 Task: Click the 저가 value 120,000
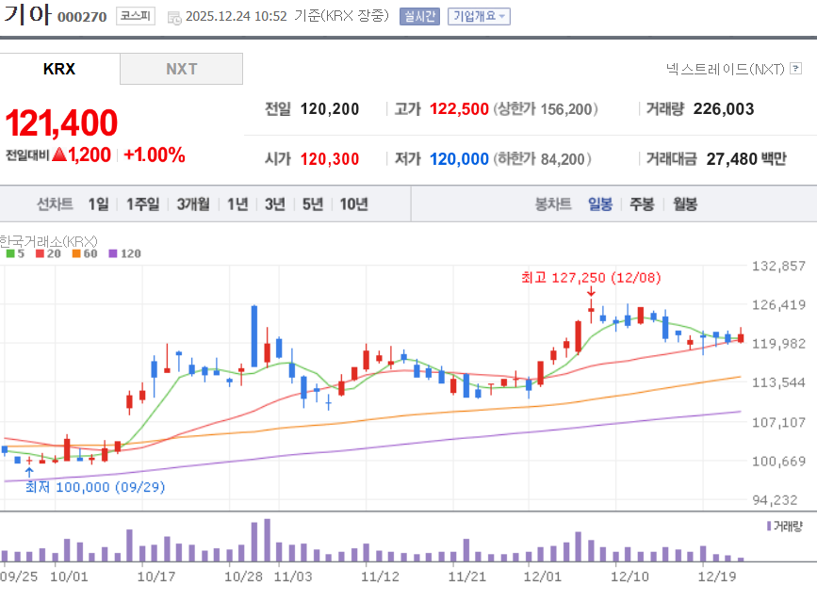click(459, 159)
